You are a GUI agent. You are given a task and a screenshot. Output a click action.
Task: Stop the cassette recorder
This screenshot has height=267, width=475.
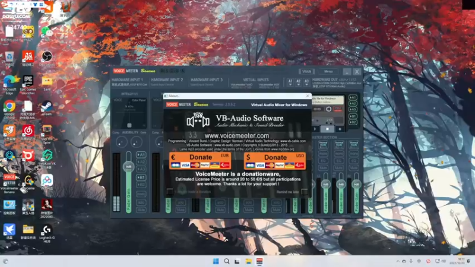(327, 129)
